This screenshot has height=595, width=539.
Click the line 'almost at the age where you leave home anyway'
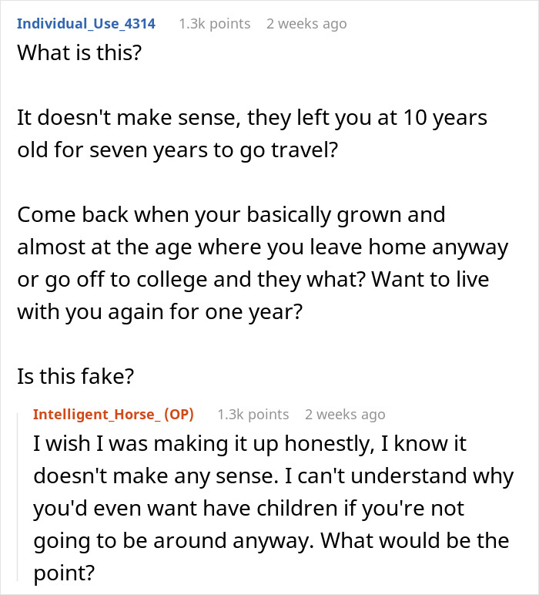tap(263, 247)
